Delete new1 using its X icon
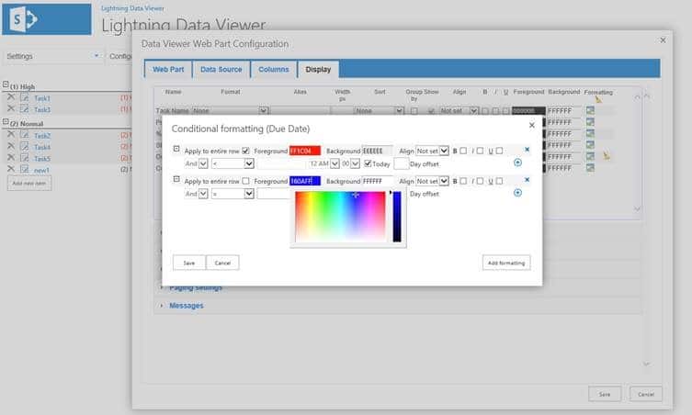This screenshot has height=415, width=692. 11,169
